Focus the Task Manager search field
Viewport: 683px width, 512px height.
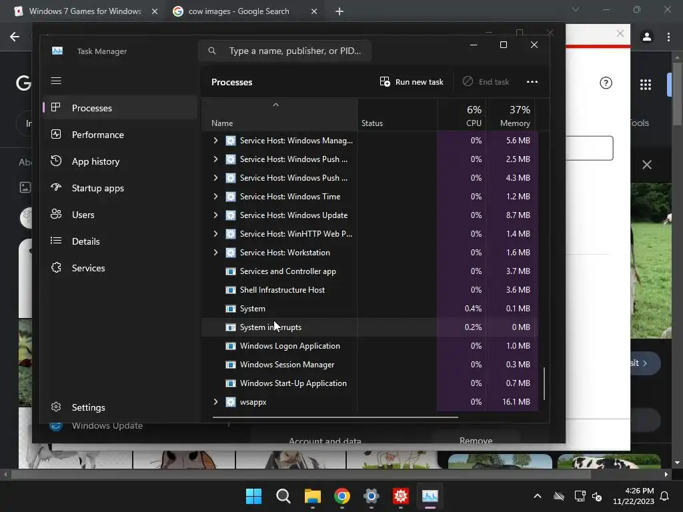pyautogui.click(x=284, y=51)
